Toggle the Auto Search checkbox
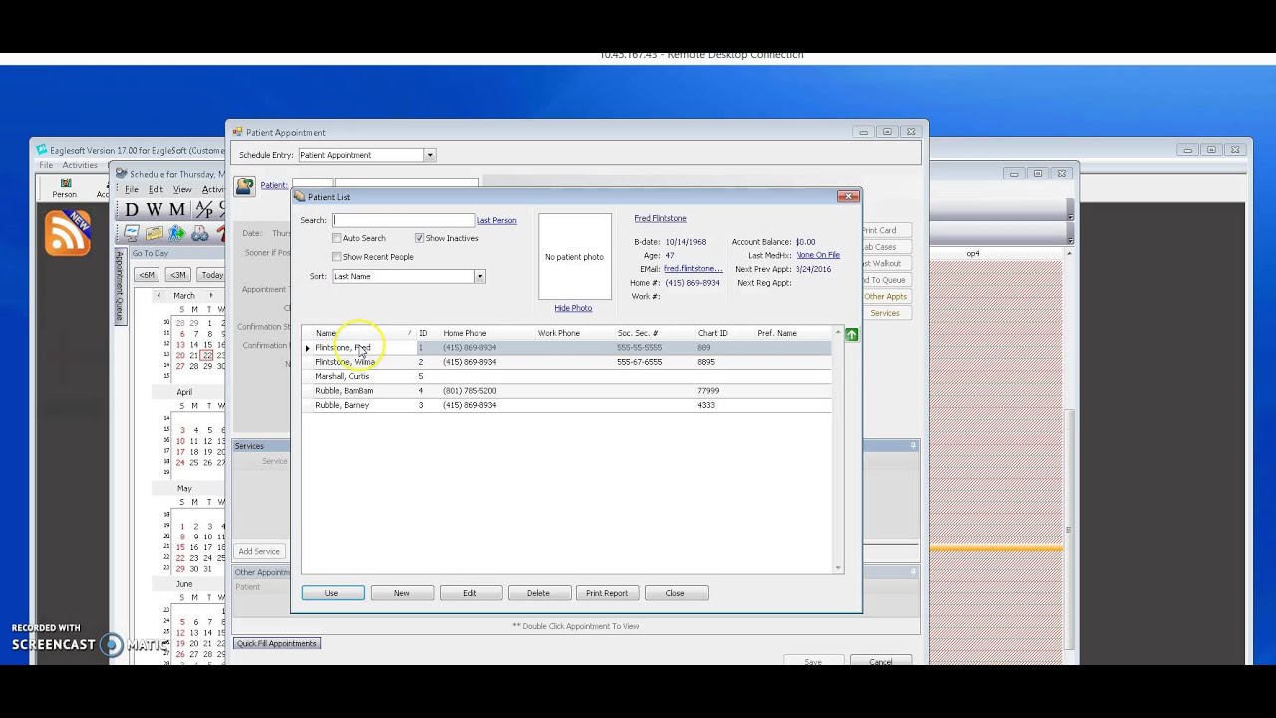 [337, 239]
